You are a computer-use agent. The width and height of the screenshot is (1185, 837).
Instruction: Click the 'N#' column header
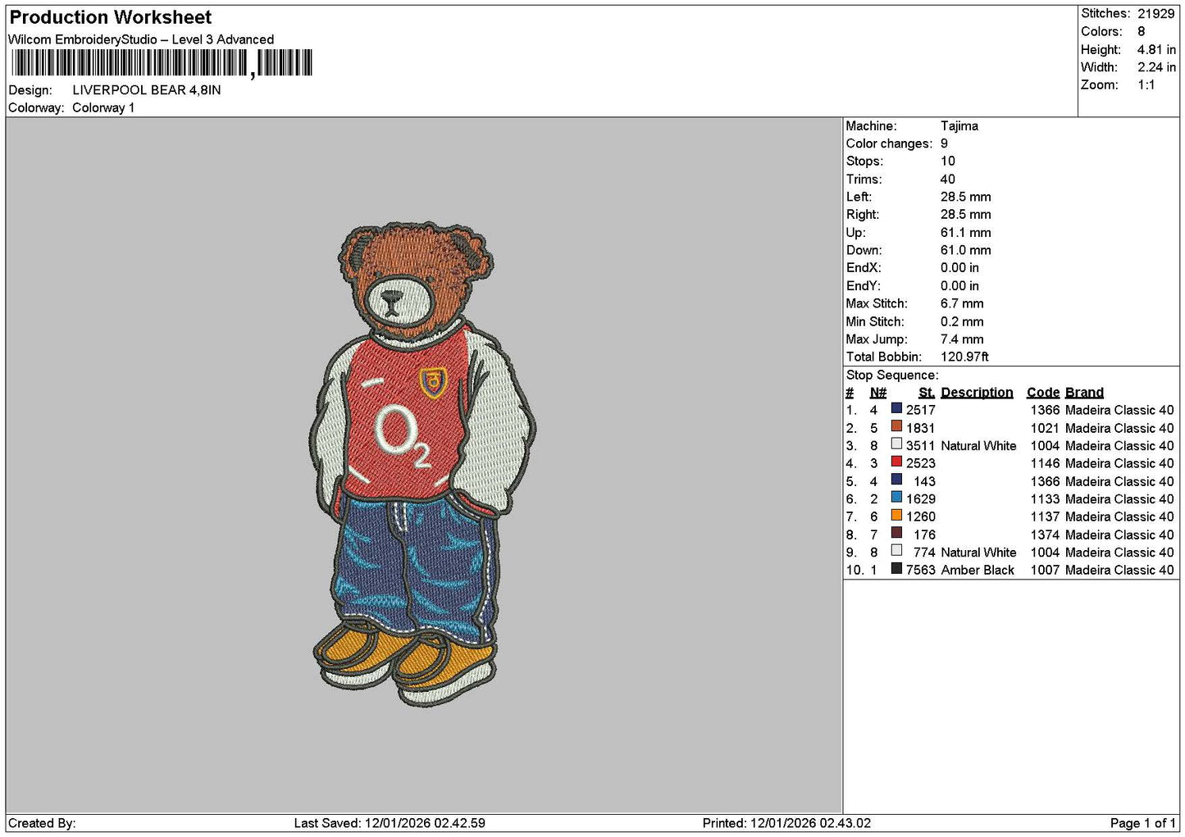878,393
